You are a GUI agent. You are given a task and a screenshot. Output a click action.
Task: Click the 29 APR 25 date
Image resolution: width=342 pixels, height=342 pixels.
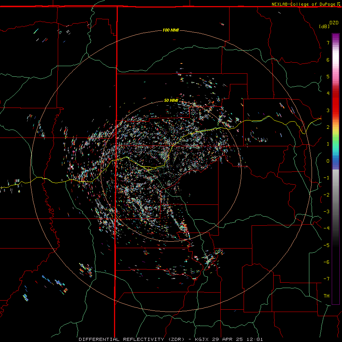228,339
